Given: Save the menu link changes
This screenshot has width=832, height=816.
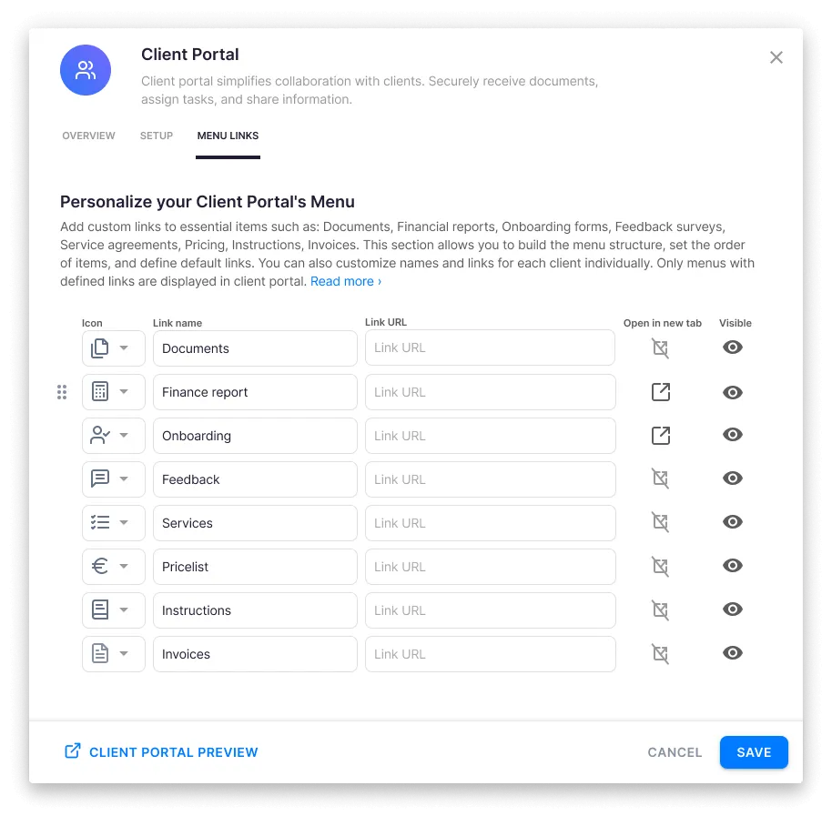Looking at the screenshot, I should click(x=754, y=752).
